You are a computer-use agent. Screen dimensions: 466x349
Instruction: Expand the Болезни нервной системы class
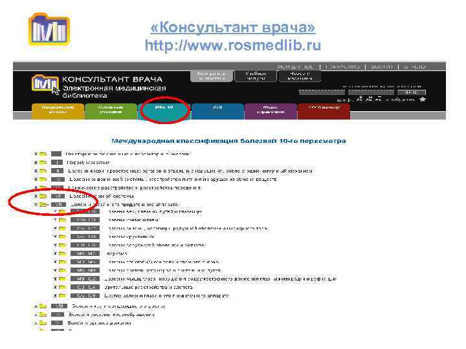tap(36, 196)
